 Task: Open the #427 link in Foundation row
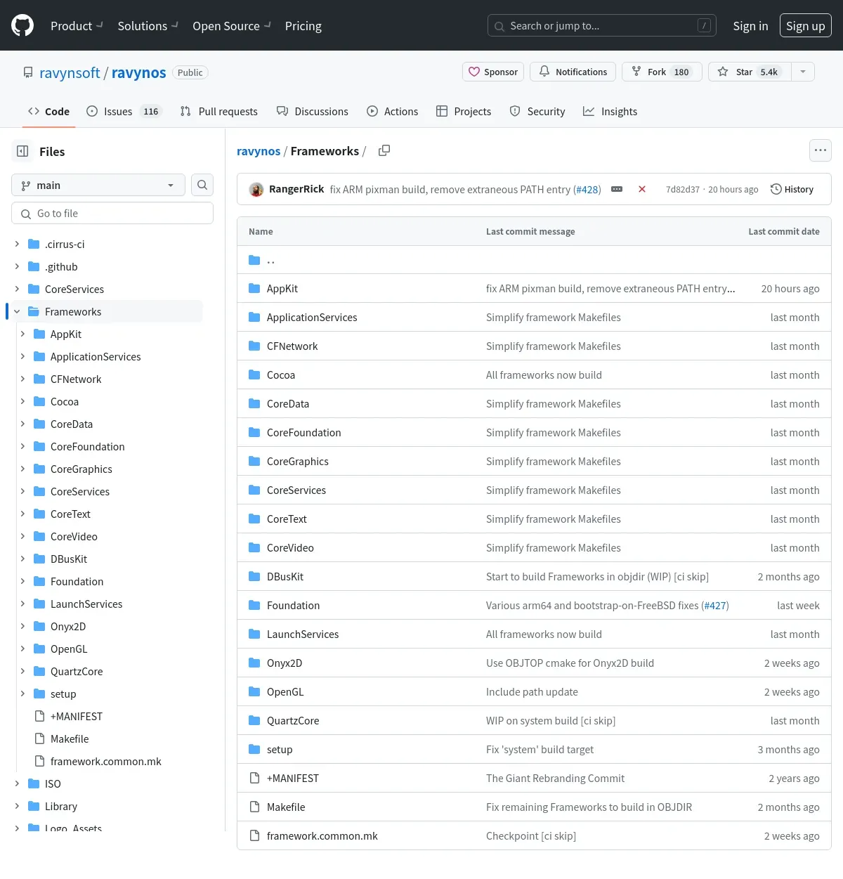pos(714,605)
